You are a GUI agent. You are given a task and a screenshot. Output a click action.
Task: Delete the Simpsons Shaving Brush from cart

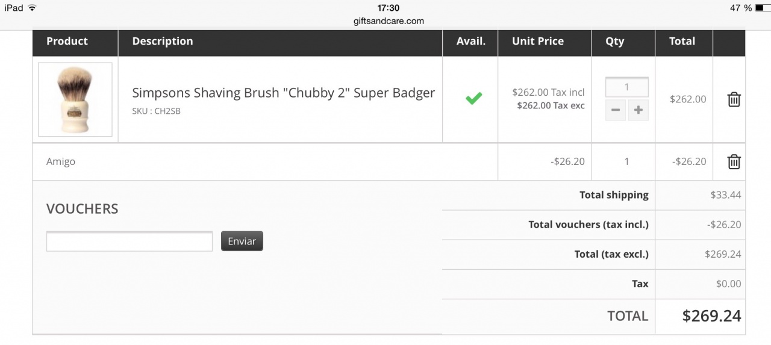[734, 99]
